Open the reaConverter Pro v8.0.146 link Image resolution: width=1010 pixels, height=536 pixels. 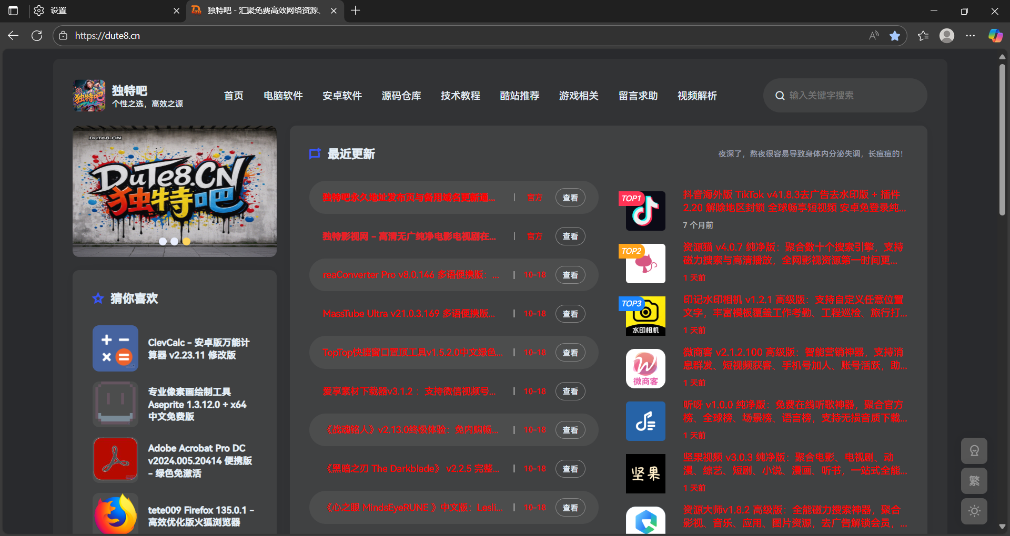coord(411,275)
